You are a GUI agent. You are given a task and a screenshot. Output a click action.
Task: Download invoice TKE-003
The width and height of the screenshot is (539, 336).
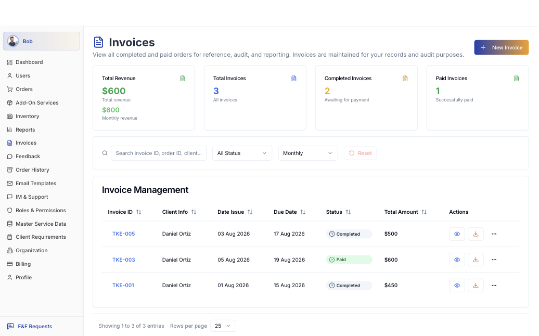[476, 260]
